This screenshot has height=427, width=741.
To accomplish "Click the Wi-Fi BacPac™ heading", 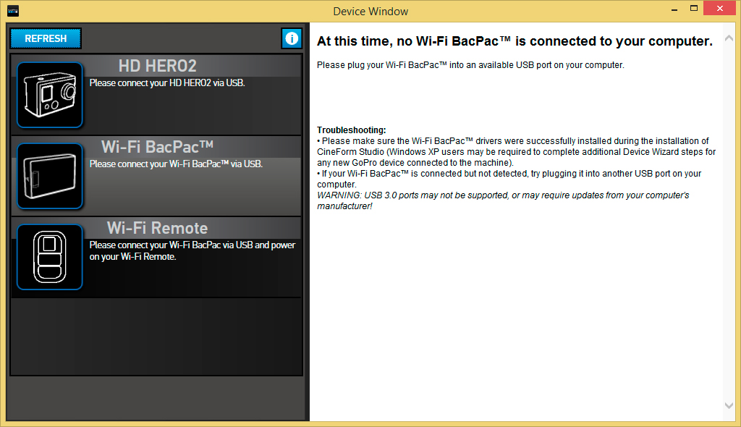I will click(157, 147).
